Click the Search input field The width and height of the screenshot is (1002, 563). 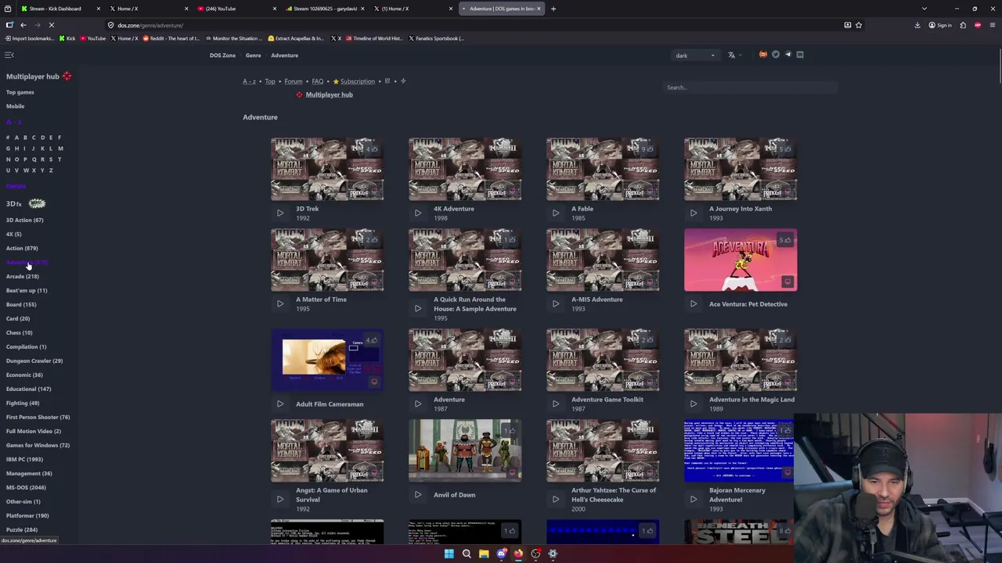point(750,88)
